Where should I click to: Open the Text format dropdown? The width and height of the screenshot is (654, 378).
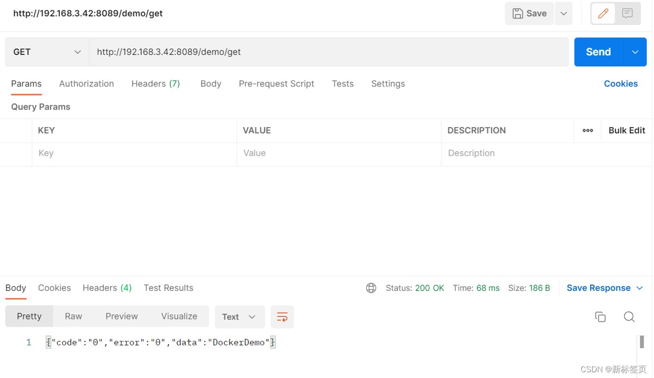(239, 317)
